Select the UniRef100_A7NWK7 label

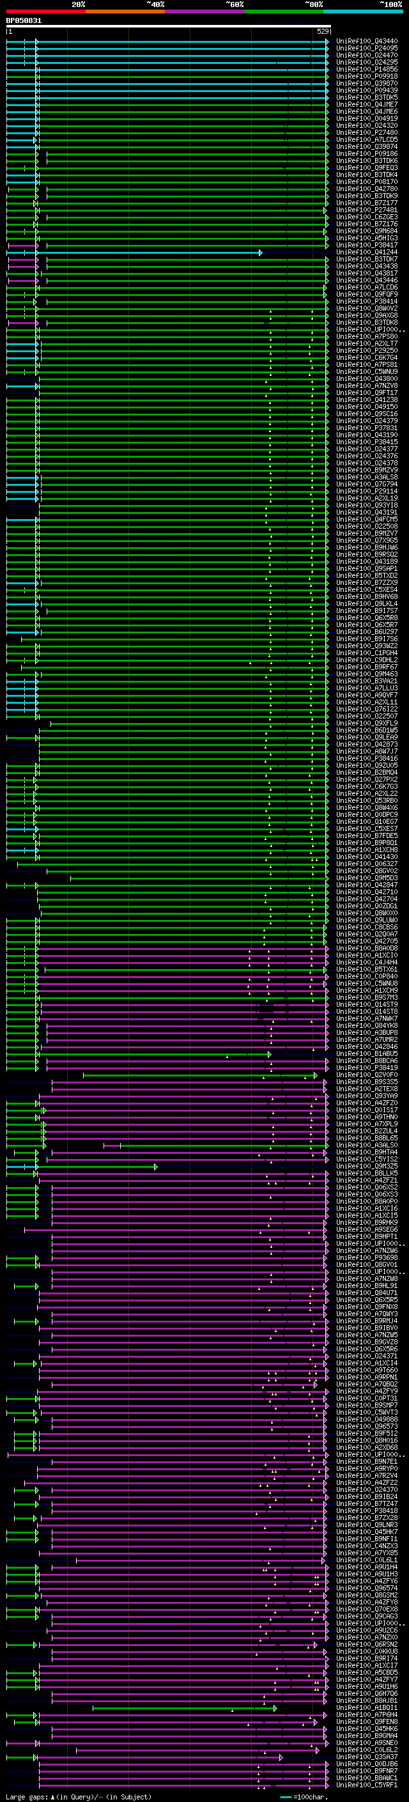point(367,1018)
